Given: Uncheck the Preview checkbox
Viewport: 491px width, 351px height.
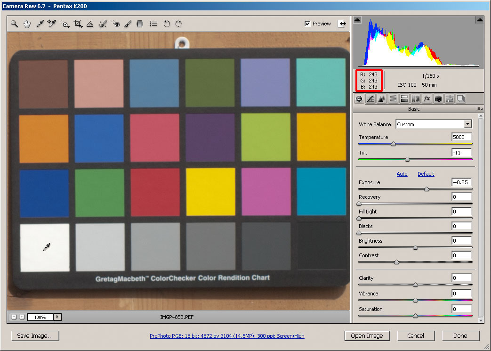Looking at the screenshot, I should [x=307, y=24].
